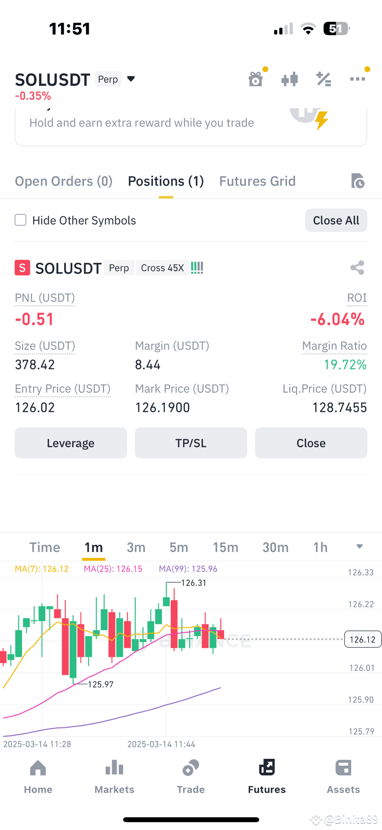Open the candlestick chart icon
382x830 pixels.
click(290, 79)
